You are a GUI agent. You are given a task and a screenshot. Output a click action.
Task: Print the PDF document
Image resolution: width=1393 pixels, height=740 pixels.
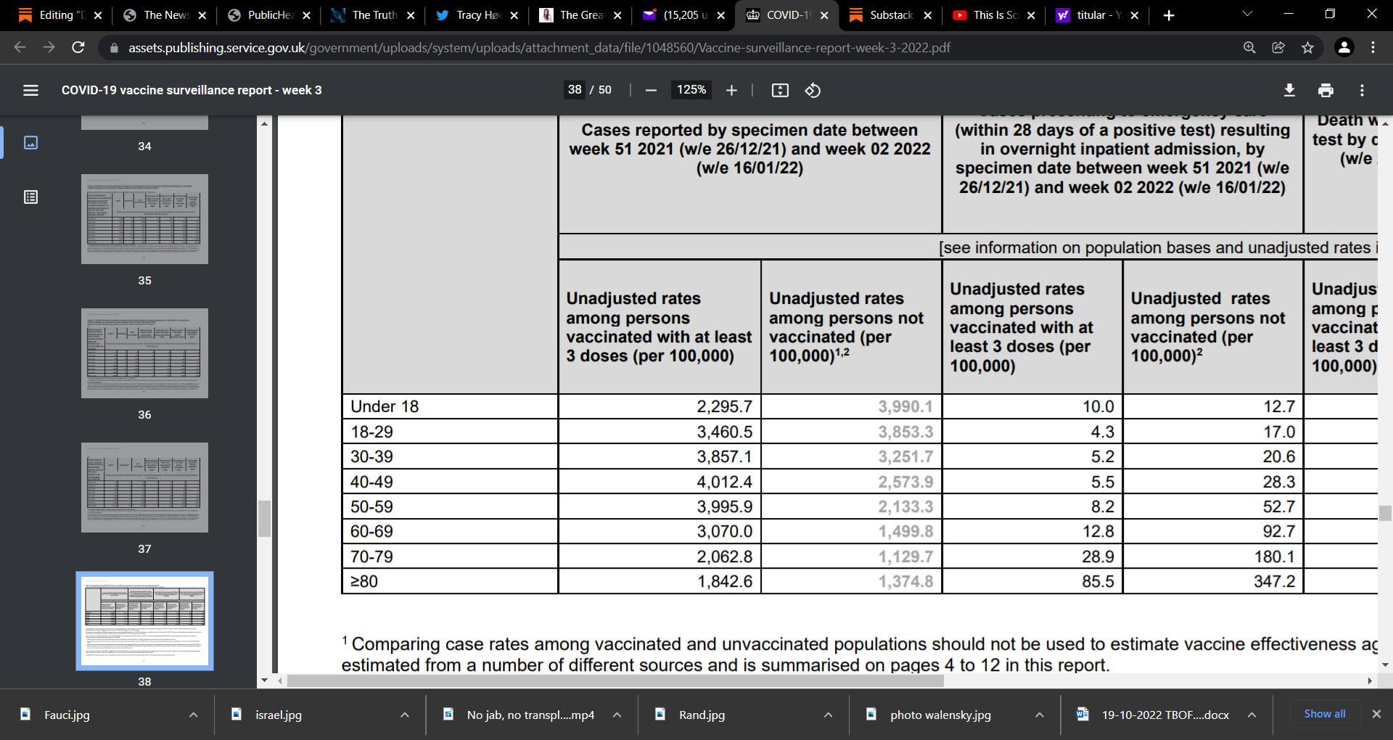click(1326, 90)
